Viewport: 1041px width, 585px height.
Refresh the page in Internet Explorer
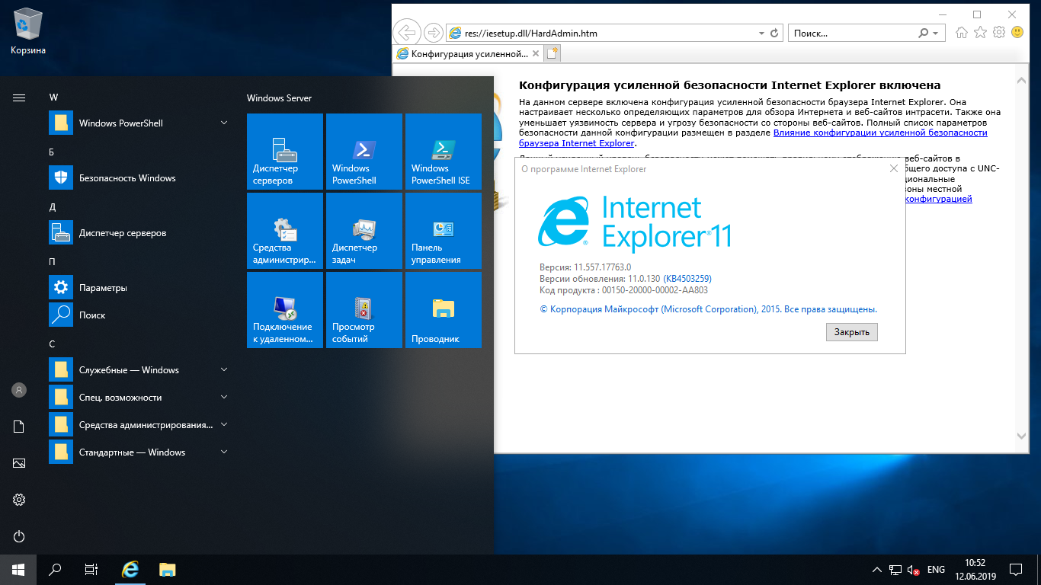click(775, 34)
